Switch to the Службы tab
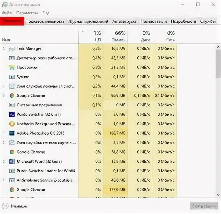221x214 pixels. coord(208,21)
